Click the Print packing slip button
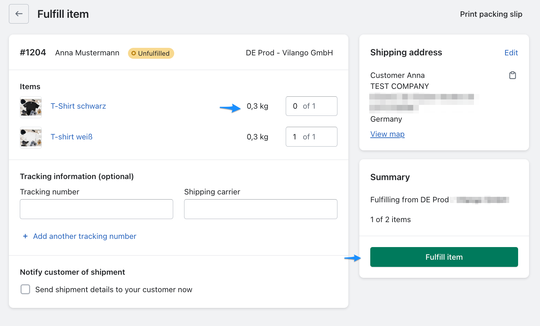 coord(491,14)
